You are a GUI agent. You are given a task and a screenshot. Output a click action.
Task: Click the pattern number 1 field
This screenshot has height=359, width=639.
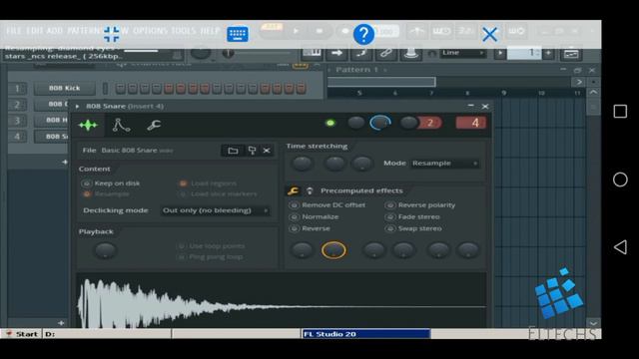point(524,53)
